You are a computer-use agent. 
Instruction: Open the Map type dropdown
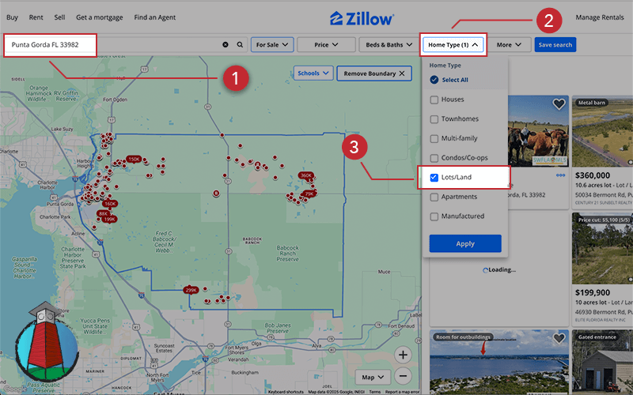coord(373,378)
